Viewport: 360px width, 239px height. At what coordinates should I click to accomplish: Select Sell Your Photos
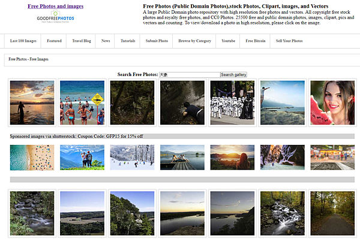click(289, 41)
